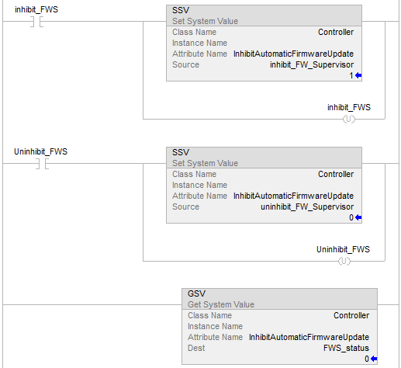Click FWS_status destination tag
The image size is (401, 368).
pyautogui.click(x=346, y=348)
